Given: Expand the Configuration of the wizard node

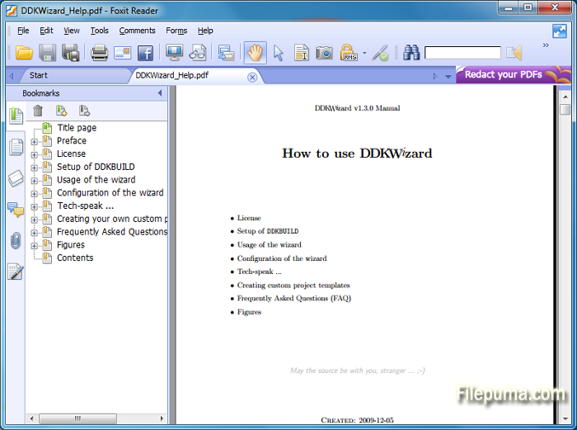Looking at the screenshot, I should (35, 194).
